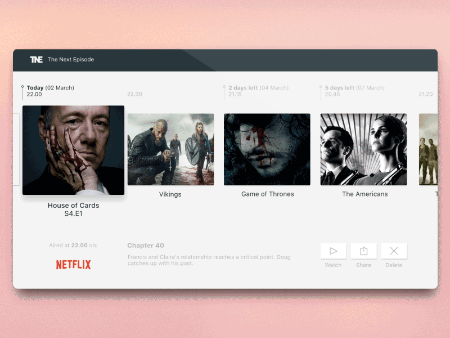Click the Share label text
This screenshot has height=338, width=450.
tap(363, 265)
